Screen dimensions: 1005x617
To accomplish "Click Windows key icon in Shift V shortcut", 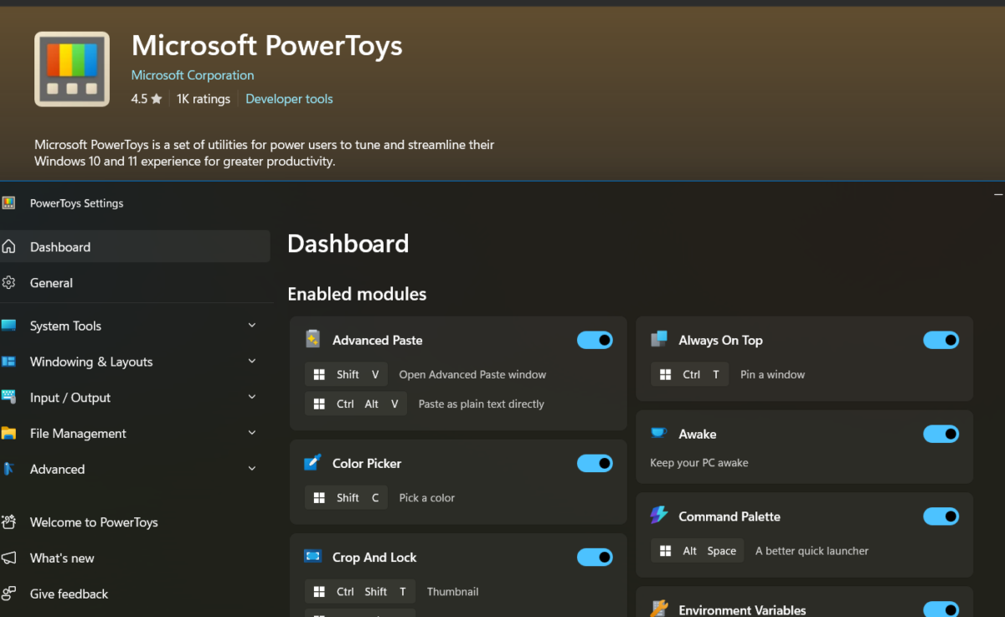I will 319,374.
